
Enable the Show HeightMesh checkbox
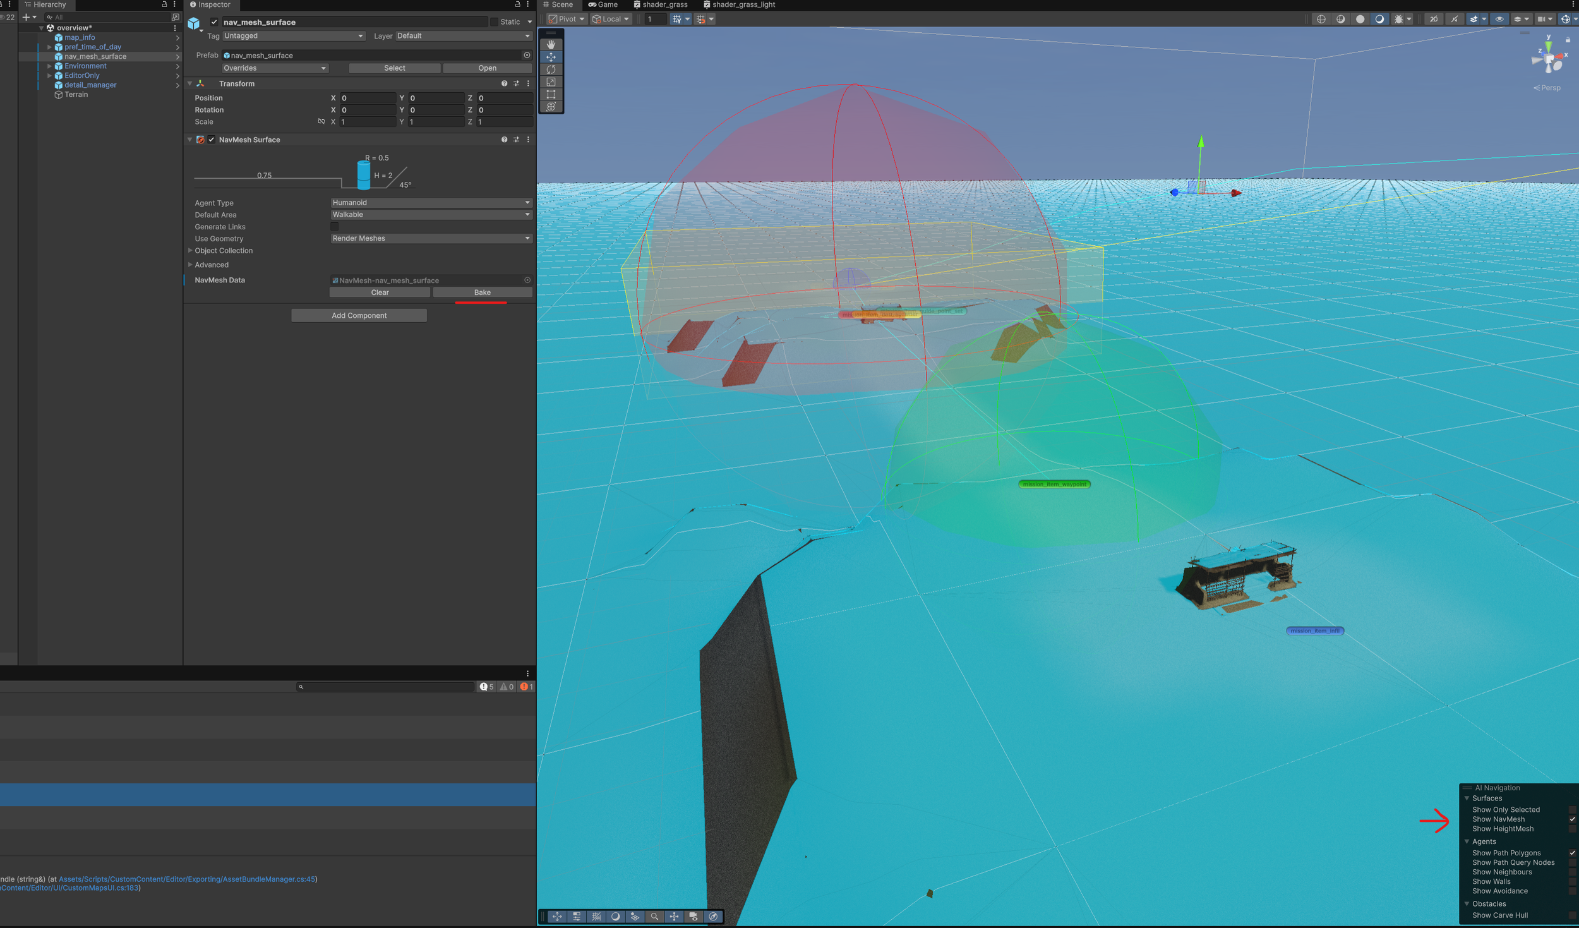tap(1571, 829)
